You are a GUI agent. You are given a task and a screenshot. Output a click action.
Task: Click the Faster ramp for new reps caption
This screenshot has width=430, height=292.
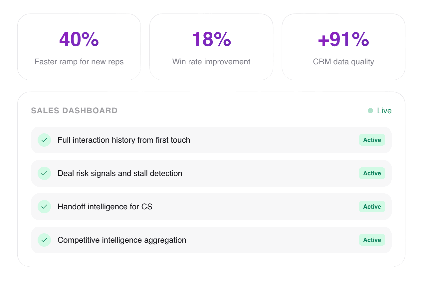coord(79,62)
